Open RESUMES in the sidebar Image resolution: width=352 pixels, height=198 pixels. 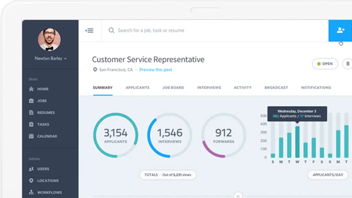coord(46,112)
